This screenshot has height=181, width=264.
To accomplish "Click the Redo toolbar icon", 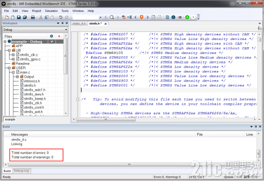I will point(67,17).
